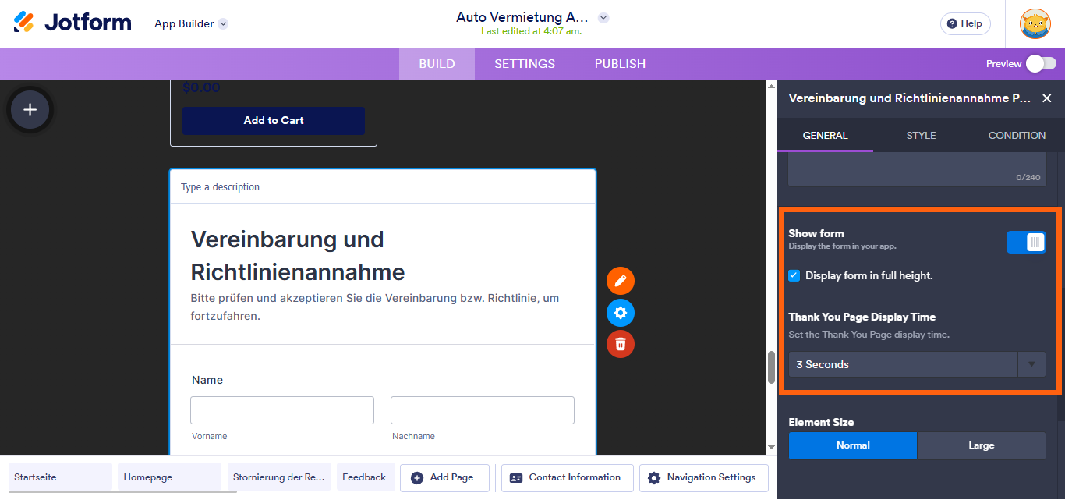The height and width of the screenshot is (500, 1065).
Task: Uncheck Display form in full height
Action: pos(794,275)
